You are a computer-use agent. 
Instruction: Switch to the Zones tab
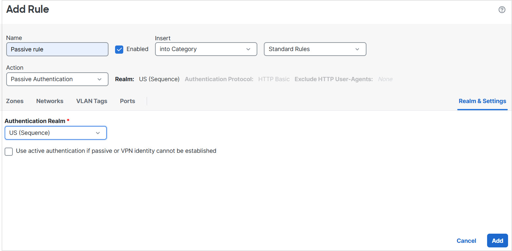[x=15, y=101]
